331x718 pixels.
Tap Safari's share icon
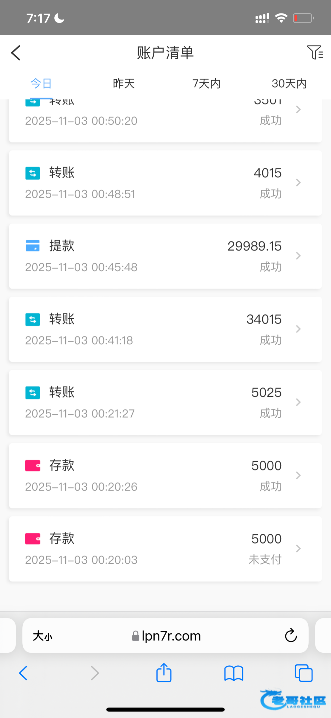164,673
